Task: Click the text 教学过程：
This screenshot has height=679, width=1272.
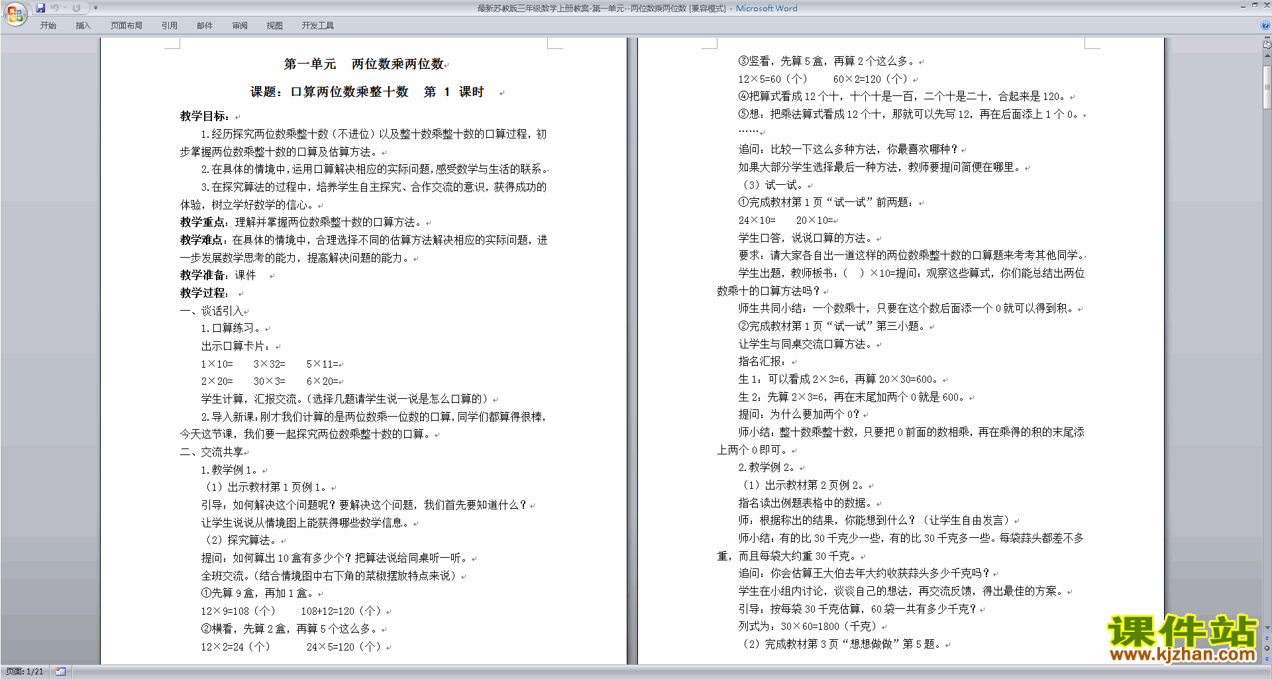Action: (205, 293)
